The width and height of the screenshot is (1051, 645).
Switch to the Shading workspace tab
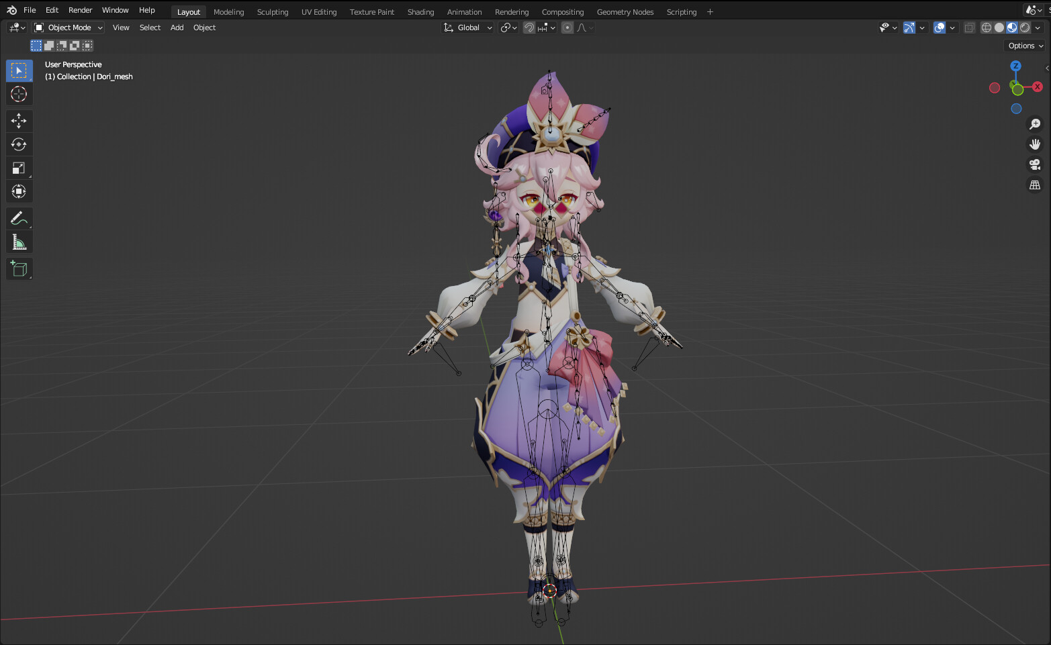(420, 12)
